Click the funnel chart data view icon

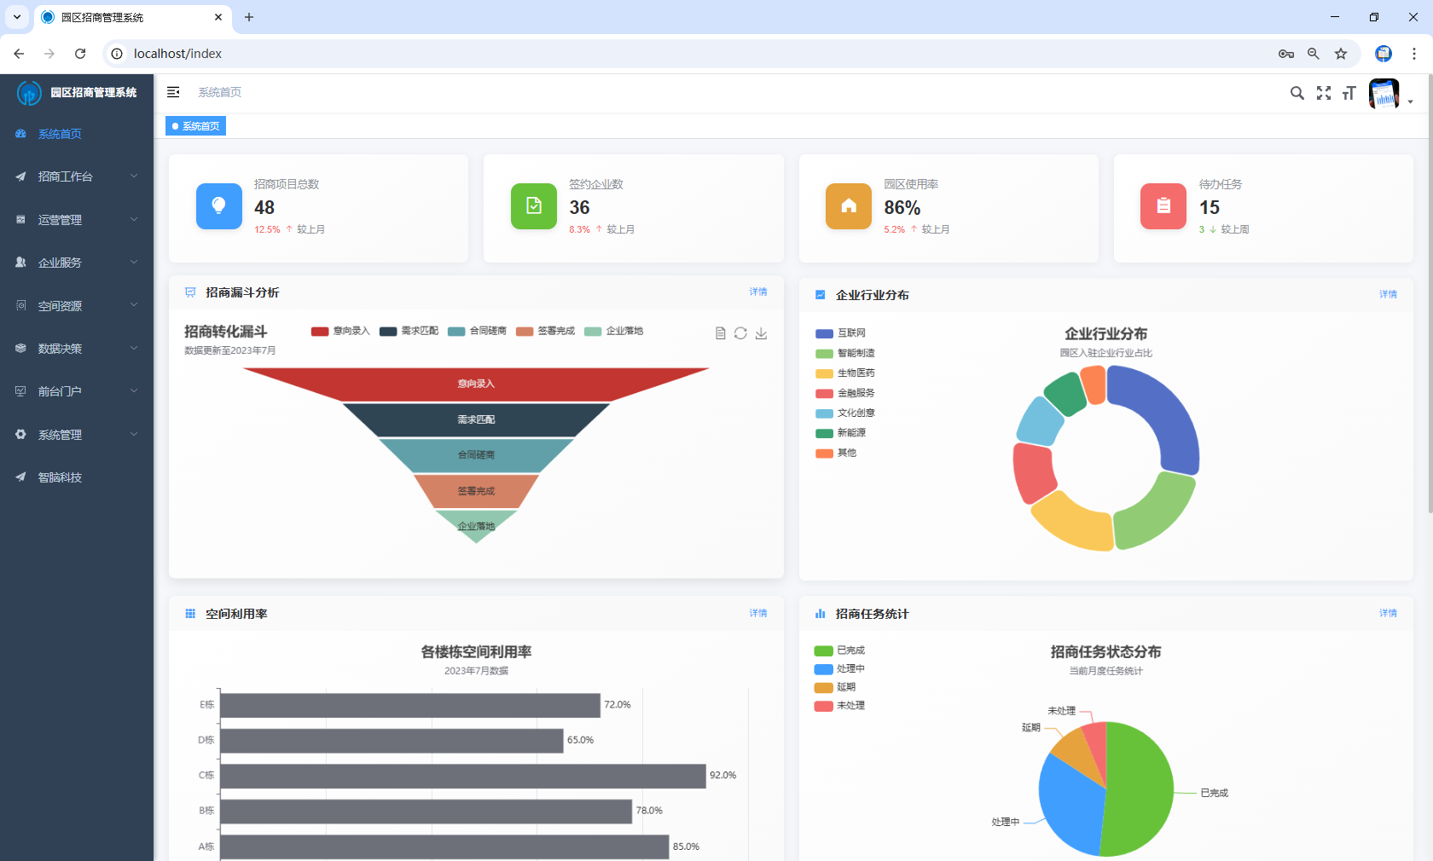coord(721,333)
